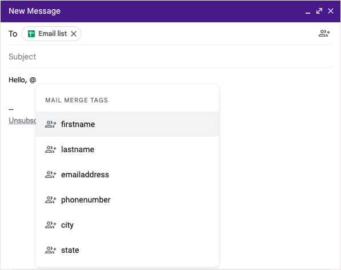Click the icon beside state tag
Image resolution: width=341 pixels, height=270 pixels.
tap(51, 250)
